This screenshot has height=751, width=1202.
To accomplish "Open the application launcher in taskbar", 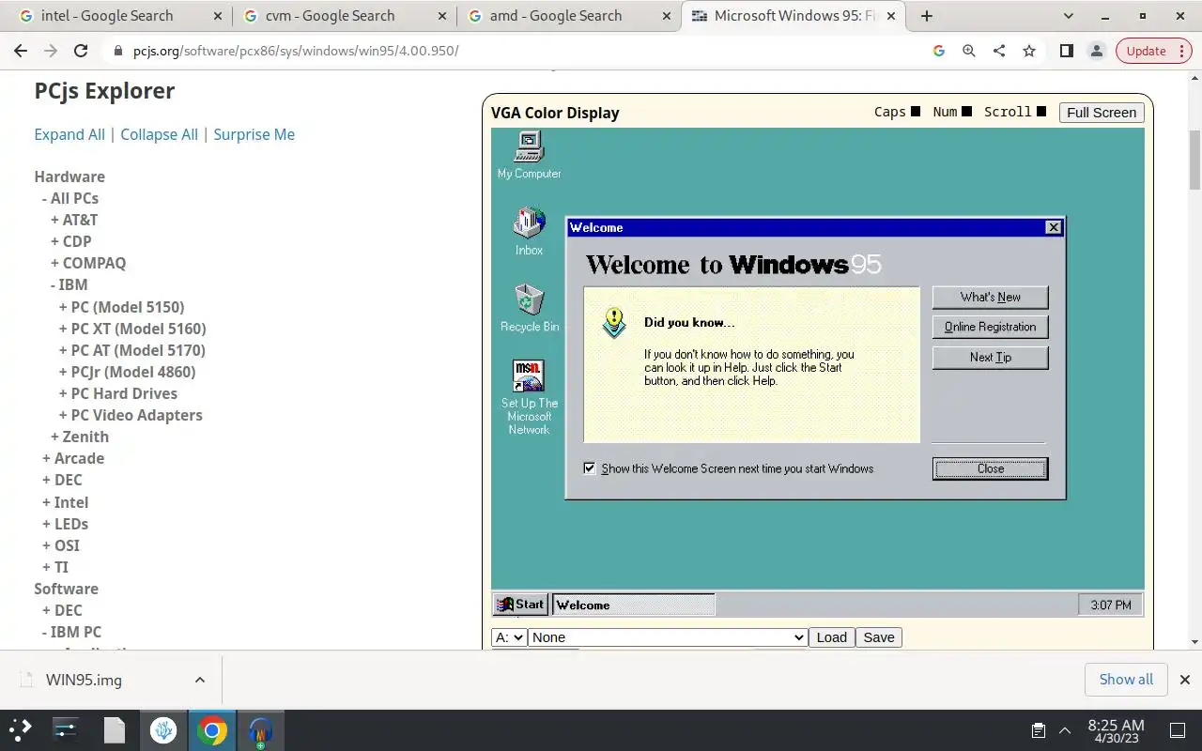I will point(21,729).
